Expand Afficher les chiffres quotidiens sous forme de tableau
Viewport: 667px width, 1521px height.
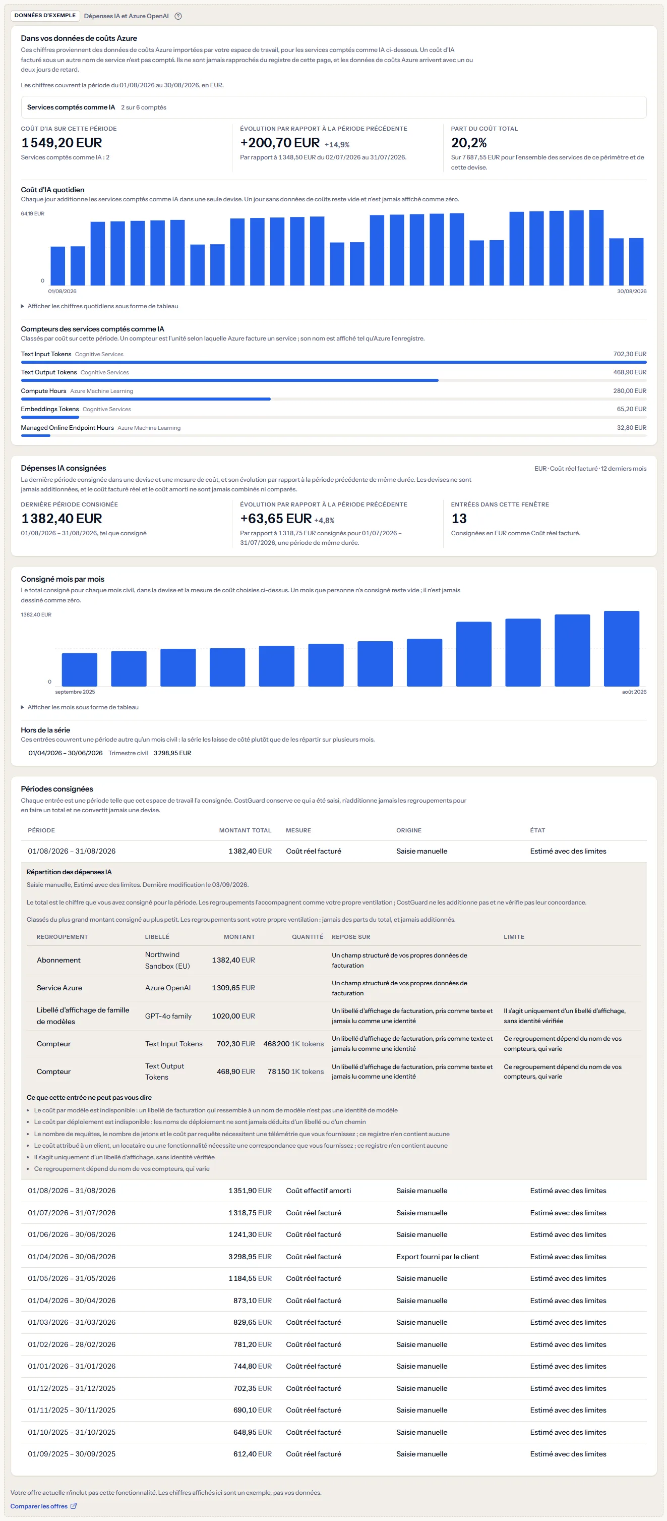point(99,306)
